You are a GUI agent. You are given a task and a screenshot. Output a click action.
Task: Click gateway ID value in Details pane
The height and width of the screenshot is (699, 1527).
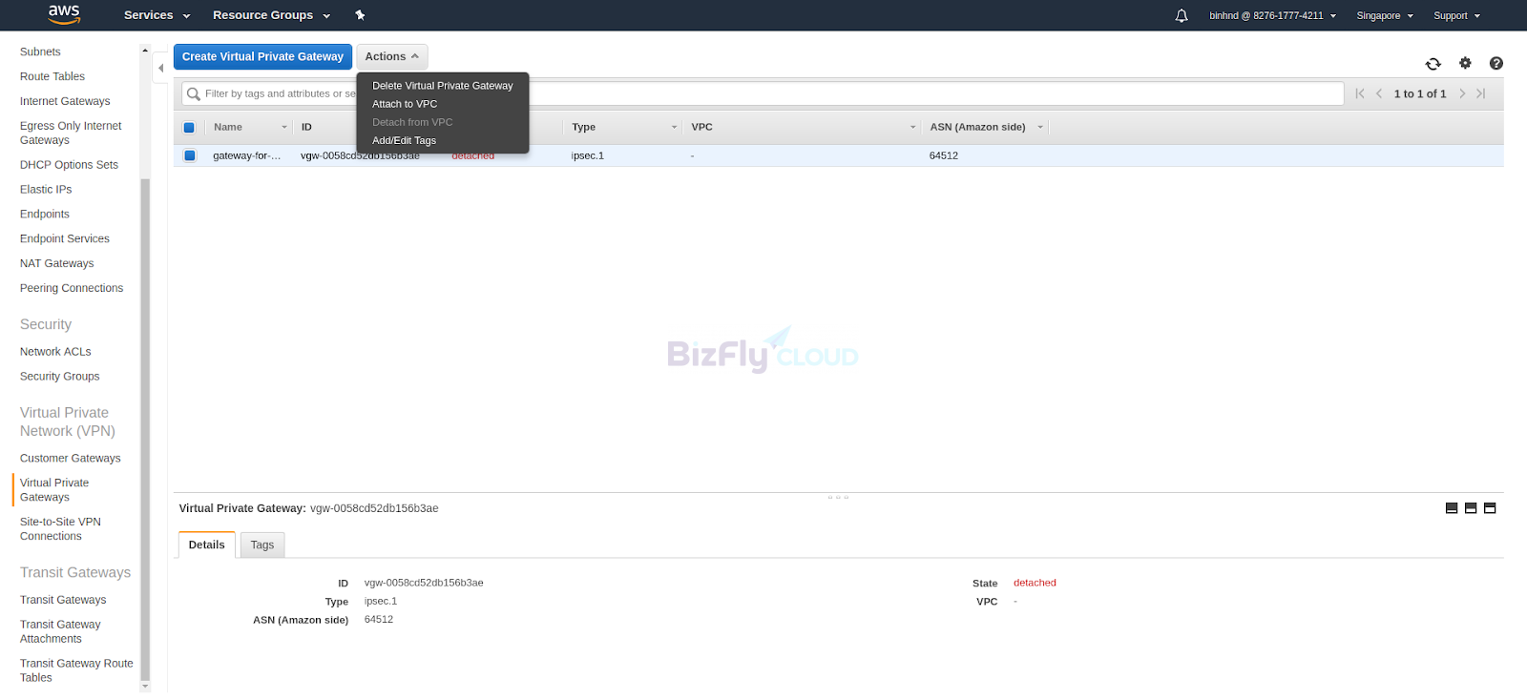point(424,583)
